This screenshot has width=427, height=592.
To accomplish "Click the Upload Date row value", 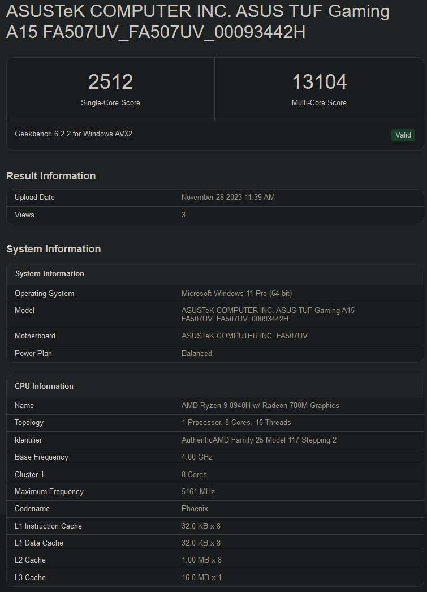I will [x=228, y=198].
